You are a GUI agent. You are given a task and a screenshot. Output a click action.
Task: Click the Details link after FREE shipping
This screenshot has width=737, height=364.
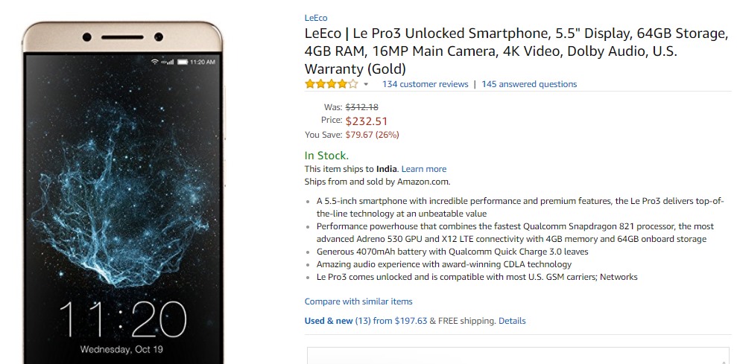[x=512, y=321]
